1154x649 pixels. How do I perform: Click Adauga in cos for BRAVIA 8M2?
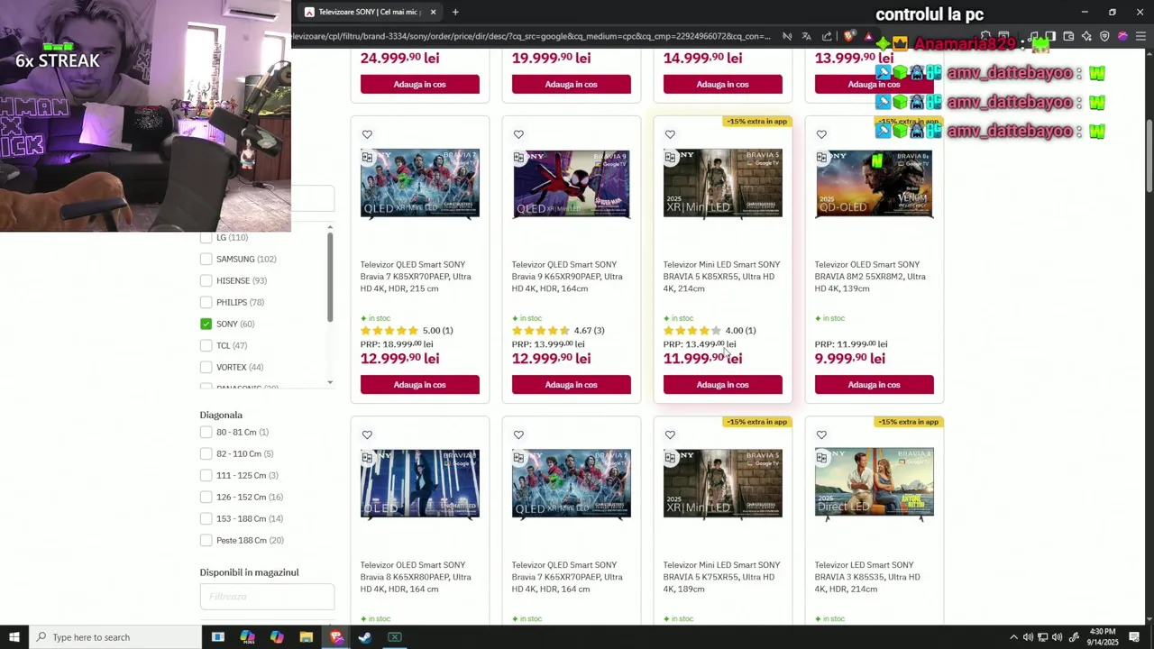[x=875, y=385]
